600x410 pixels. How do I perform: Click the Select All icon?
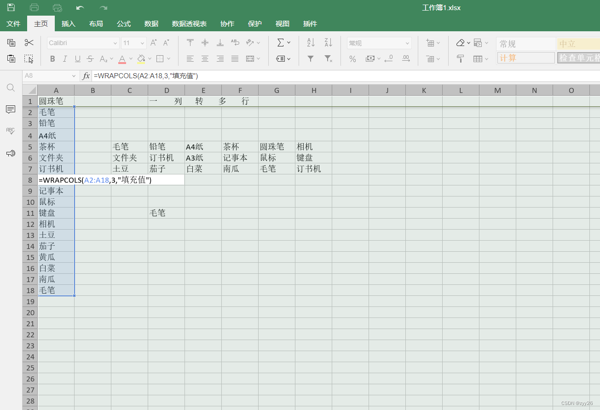(x=29, y=58)
